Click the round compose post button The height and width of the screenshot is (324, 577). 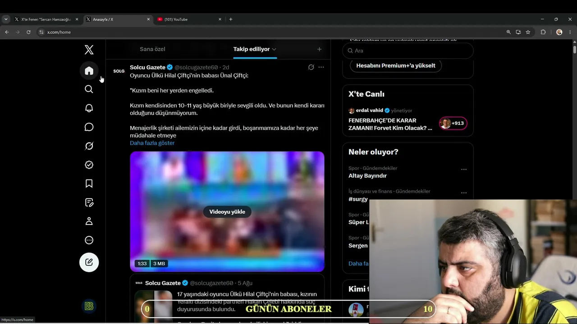pyautogui.click(x=89, y=262)
